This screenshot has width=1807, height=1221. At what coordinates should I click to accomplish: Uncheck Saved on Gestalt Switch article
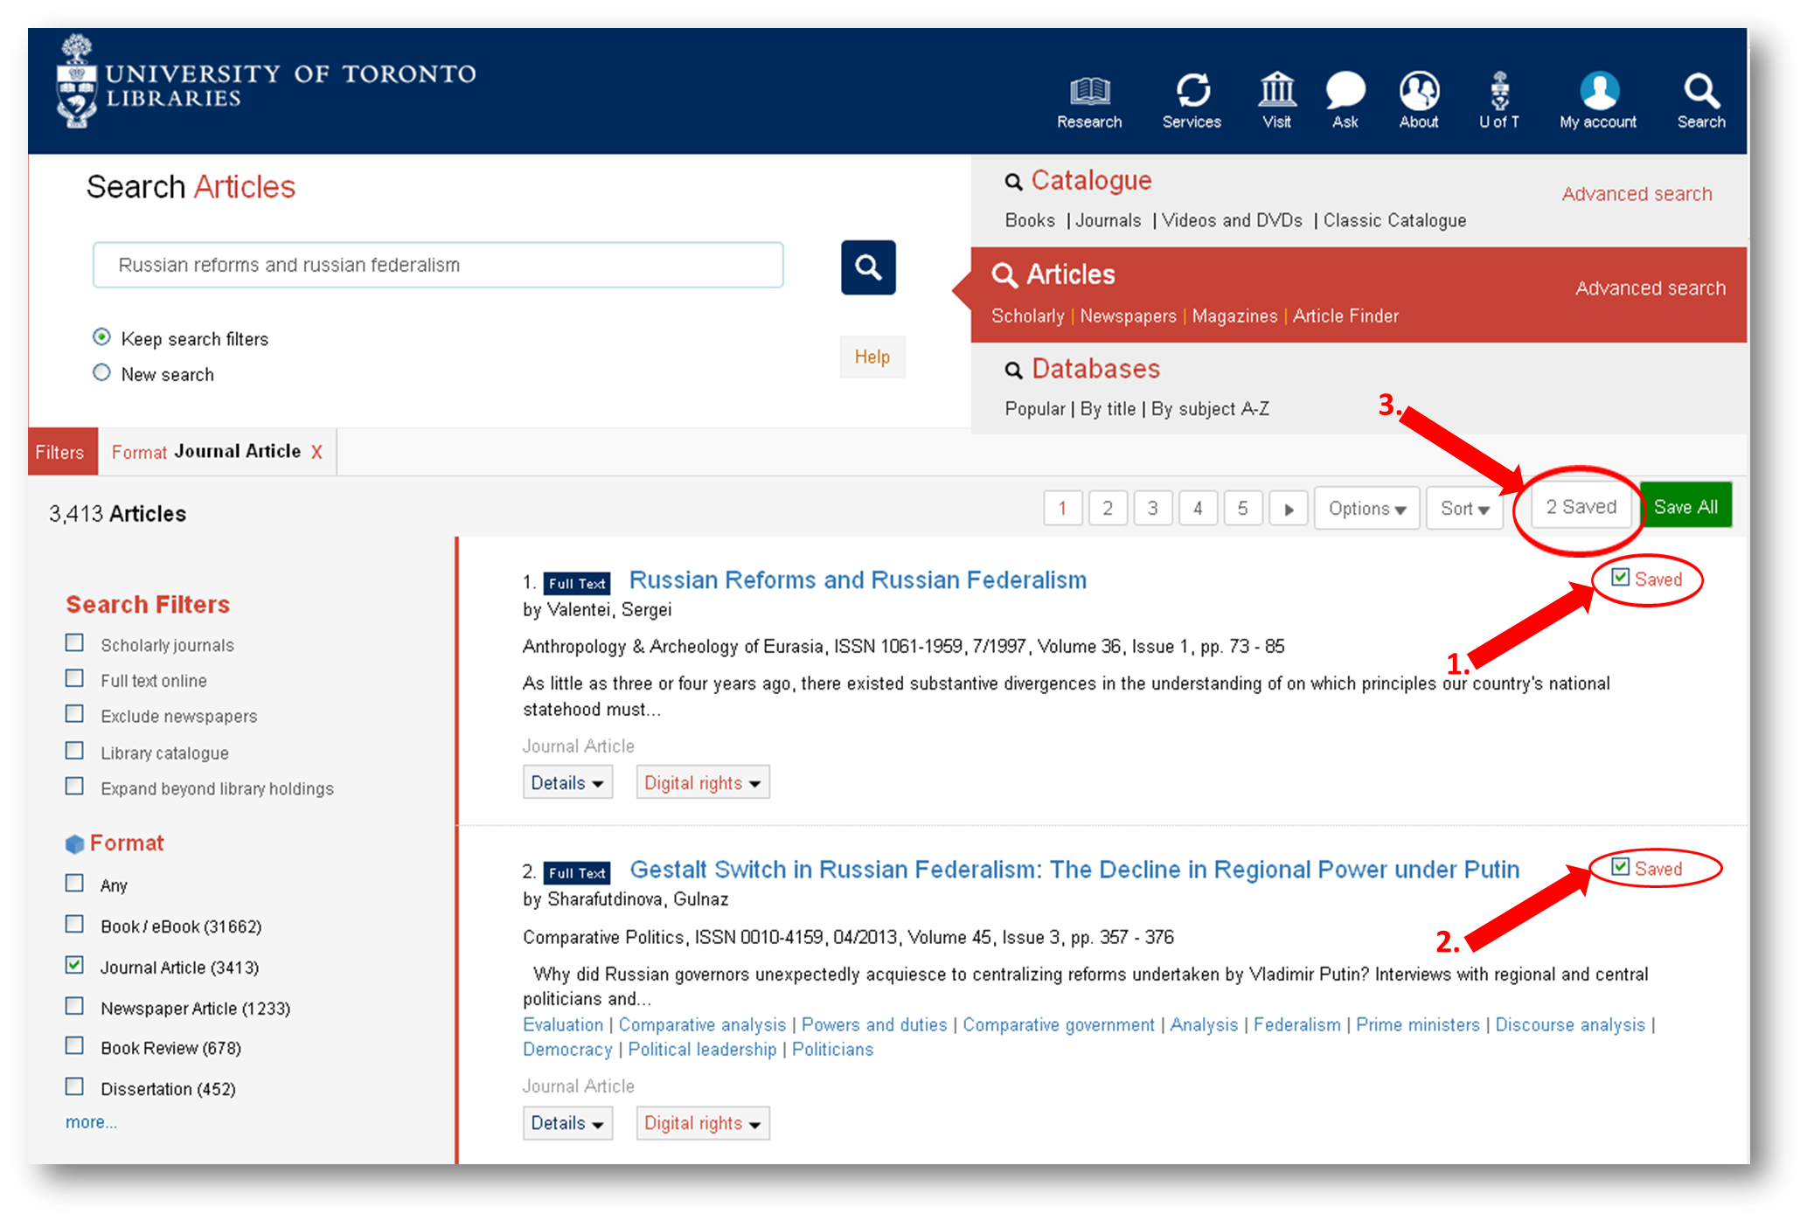tap(1620, 867)
